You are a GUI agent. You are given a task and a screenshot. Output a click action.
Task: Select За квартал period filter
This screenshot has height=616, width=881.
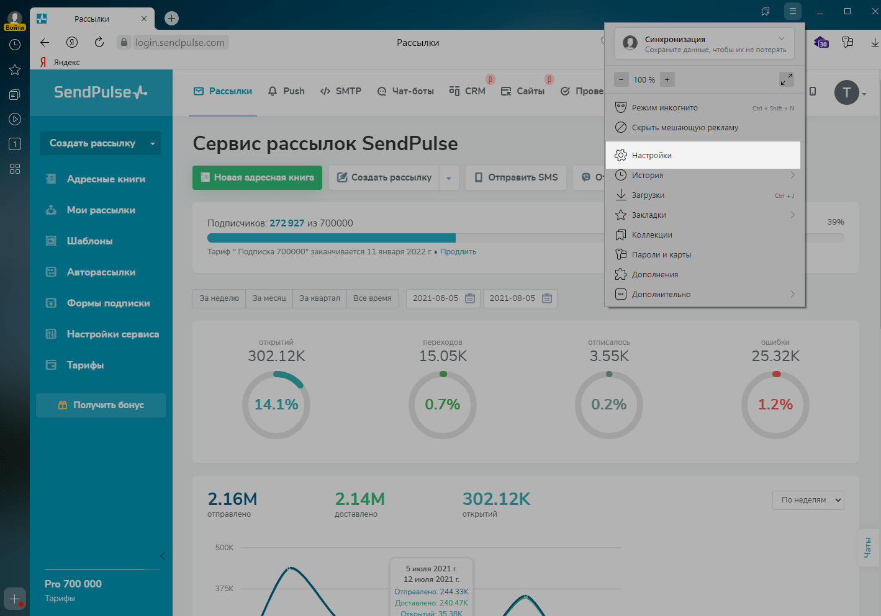point(320,298)
